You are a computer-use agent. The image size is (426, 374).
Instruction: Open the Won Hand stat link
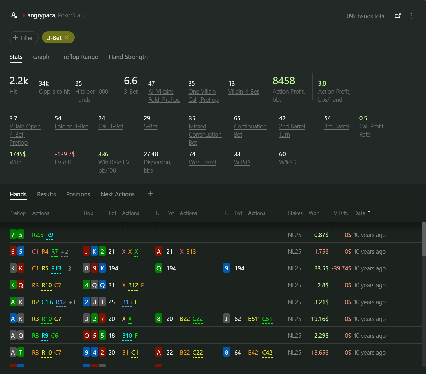pyautogui.click(x=202, y=162)
